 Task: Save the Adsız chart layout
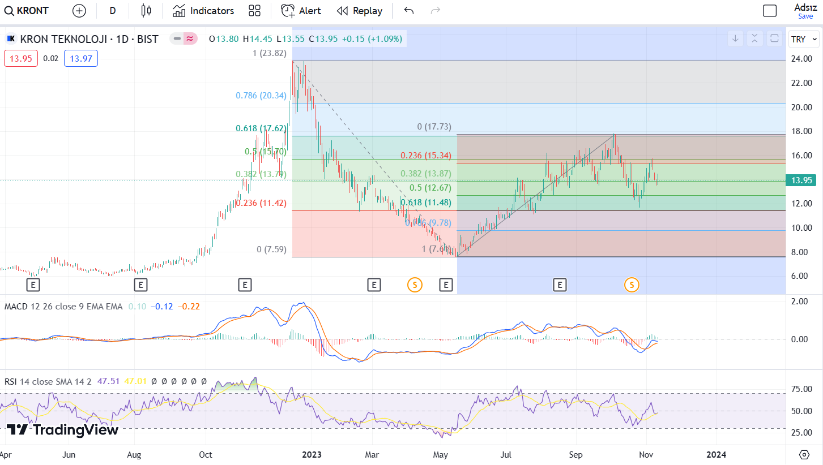point(805,11)
